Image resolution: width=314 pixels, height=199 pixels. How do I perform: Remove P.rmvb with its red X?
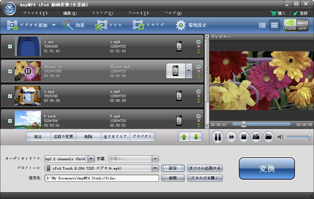click(199, 121)
